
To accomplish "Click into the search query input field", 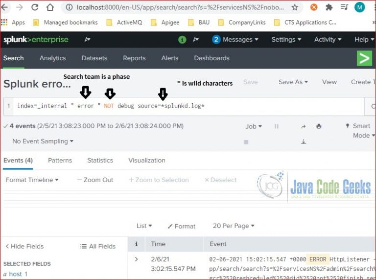I will (x=188, y=106).
